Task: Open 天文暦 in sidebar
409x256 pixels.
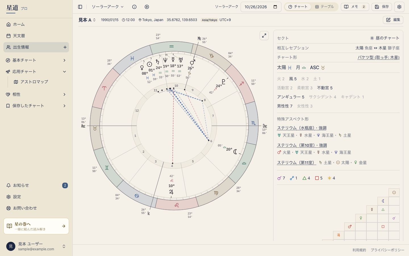Action: coord(36,36)
